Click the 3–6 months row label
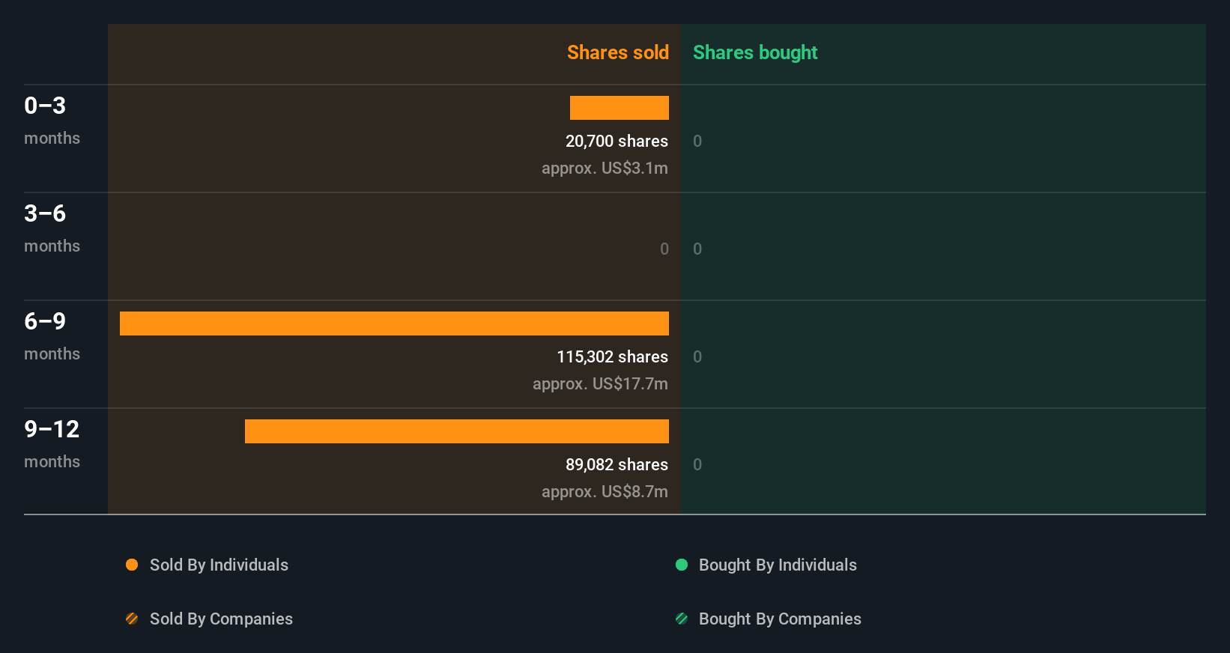Viewport: 1230px width, 653px height. click(x=52, y=228)
